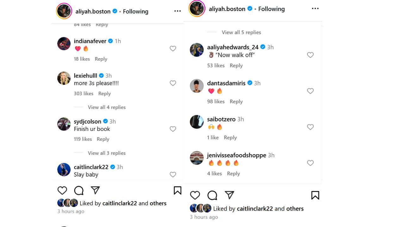Image resolution: width=405 pixels, height=227 pixels.
Task: Reply to dantasdamiris's comment
Action: [x=236, y=101]
